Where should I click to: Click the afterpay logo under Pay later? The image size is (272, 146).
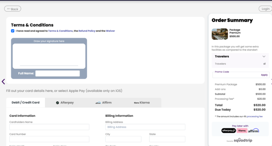coord(228,131)
